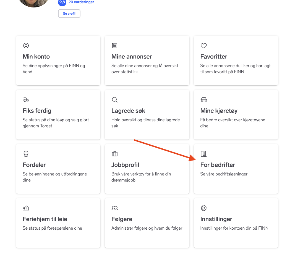Click the Favoritter heart icon

coord(204,46)
